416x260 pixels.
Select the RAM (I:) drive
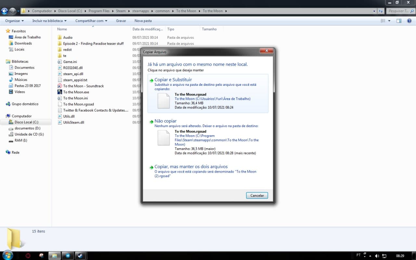pyautogui.click(x=21, y=140)
